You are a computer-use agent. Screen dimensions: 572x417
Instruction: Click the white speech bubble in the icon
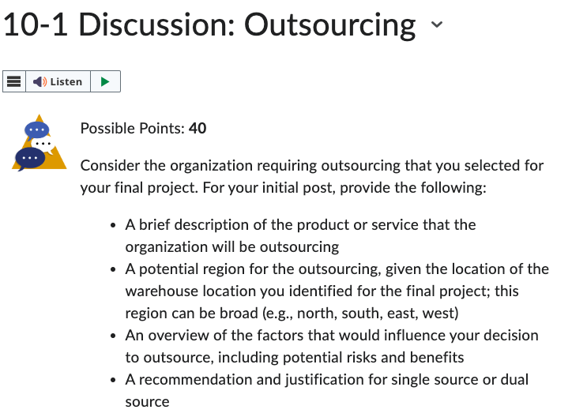pos(44,144)
